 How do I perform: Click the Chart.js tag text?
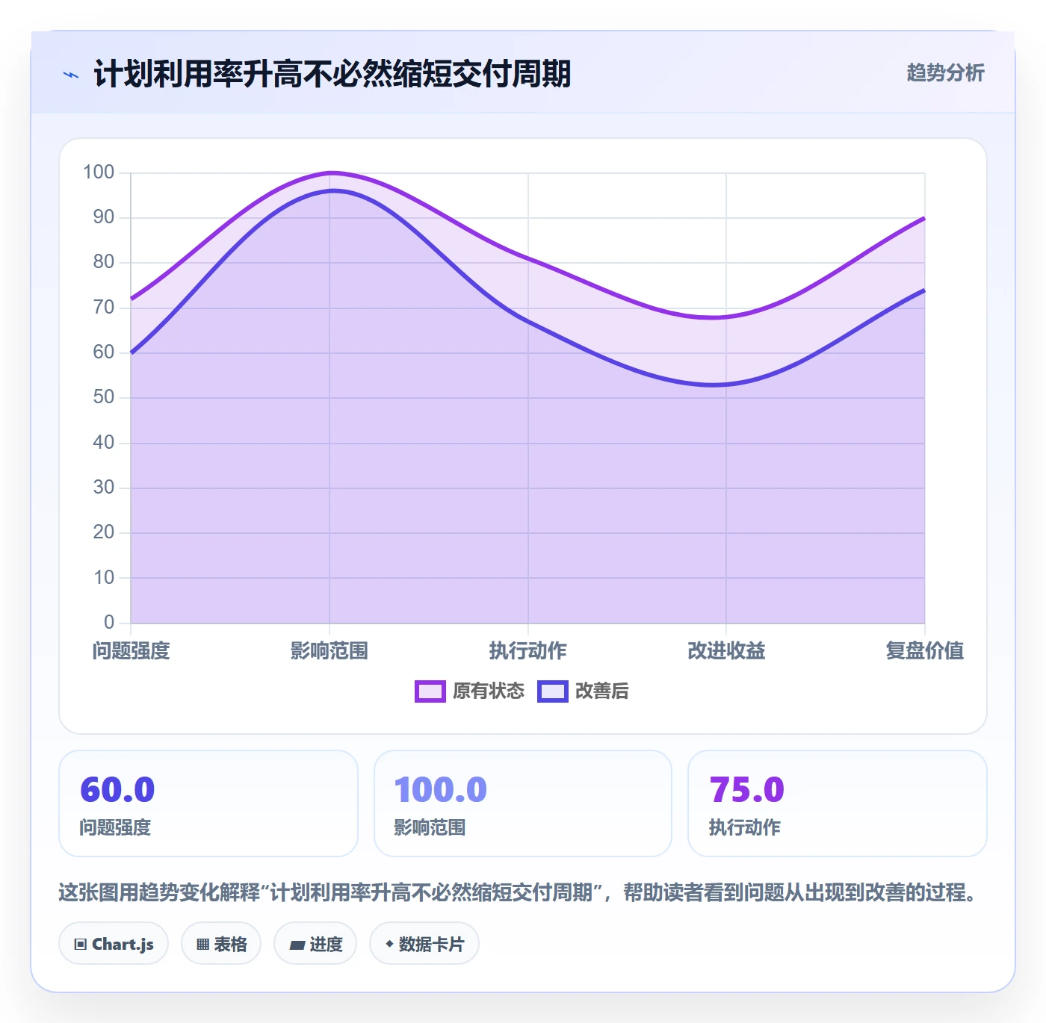123,945
